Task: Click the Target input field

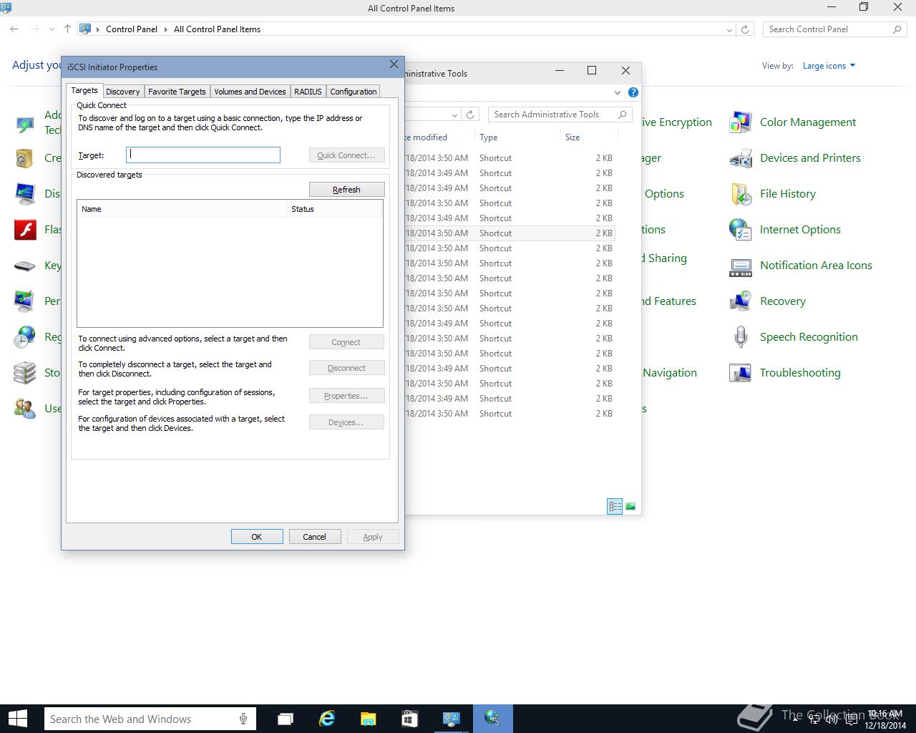Action: click(x=203, y=155)
